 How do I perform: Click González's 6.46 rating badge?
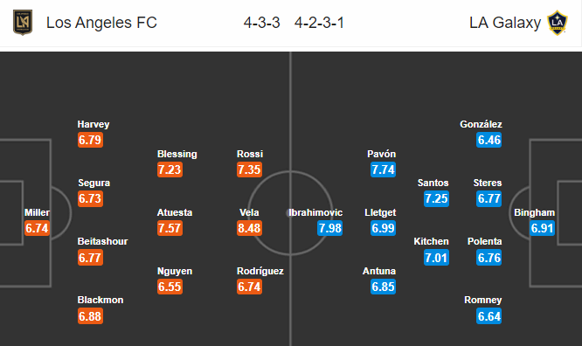[489, 140]
